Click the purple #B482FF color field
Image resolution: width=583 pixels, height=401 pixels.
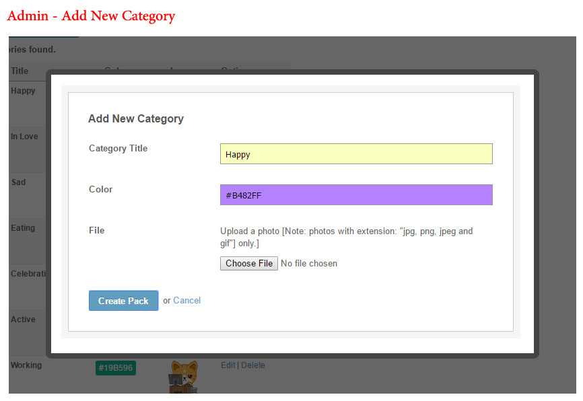pos(356,195)
